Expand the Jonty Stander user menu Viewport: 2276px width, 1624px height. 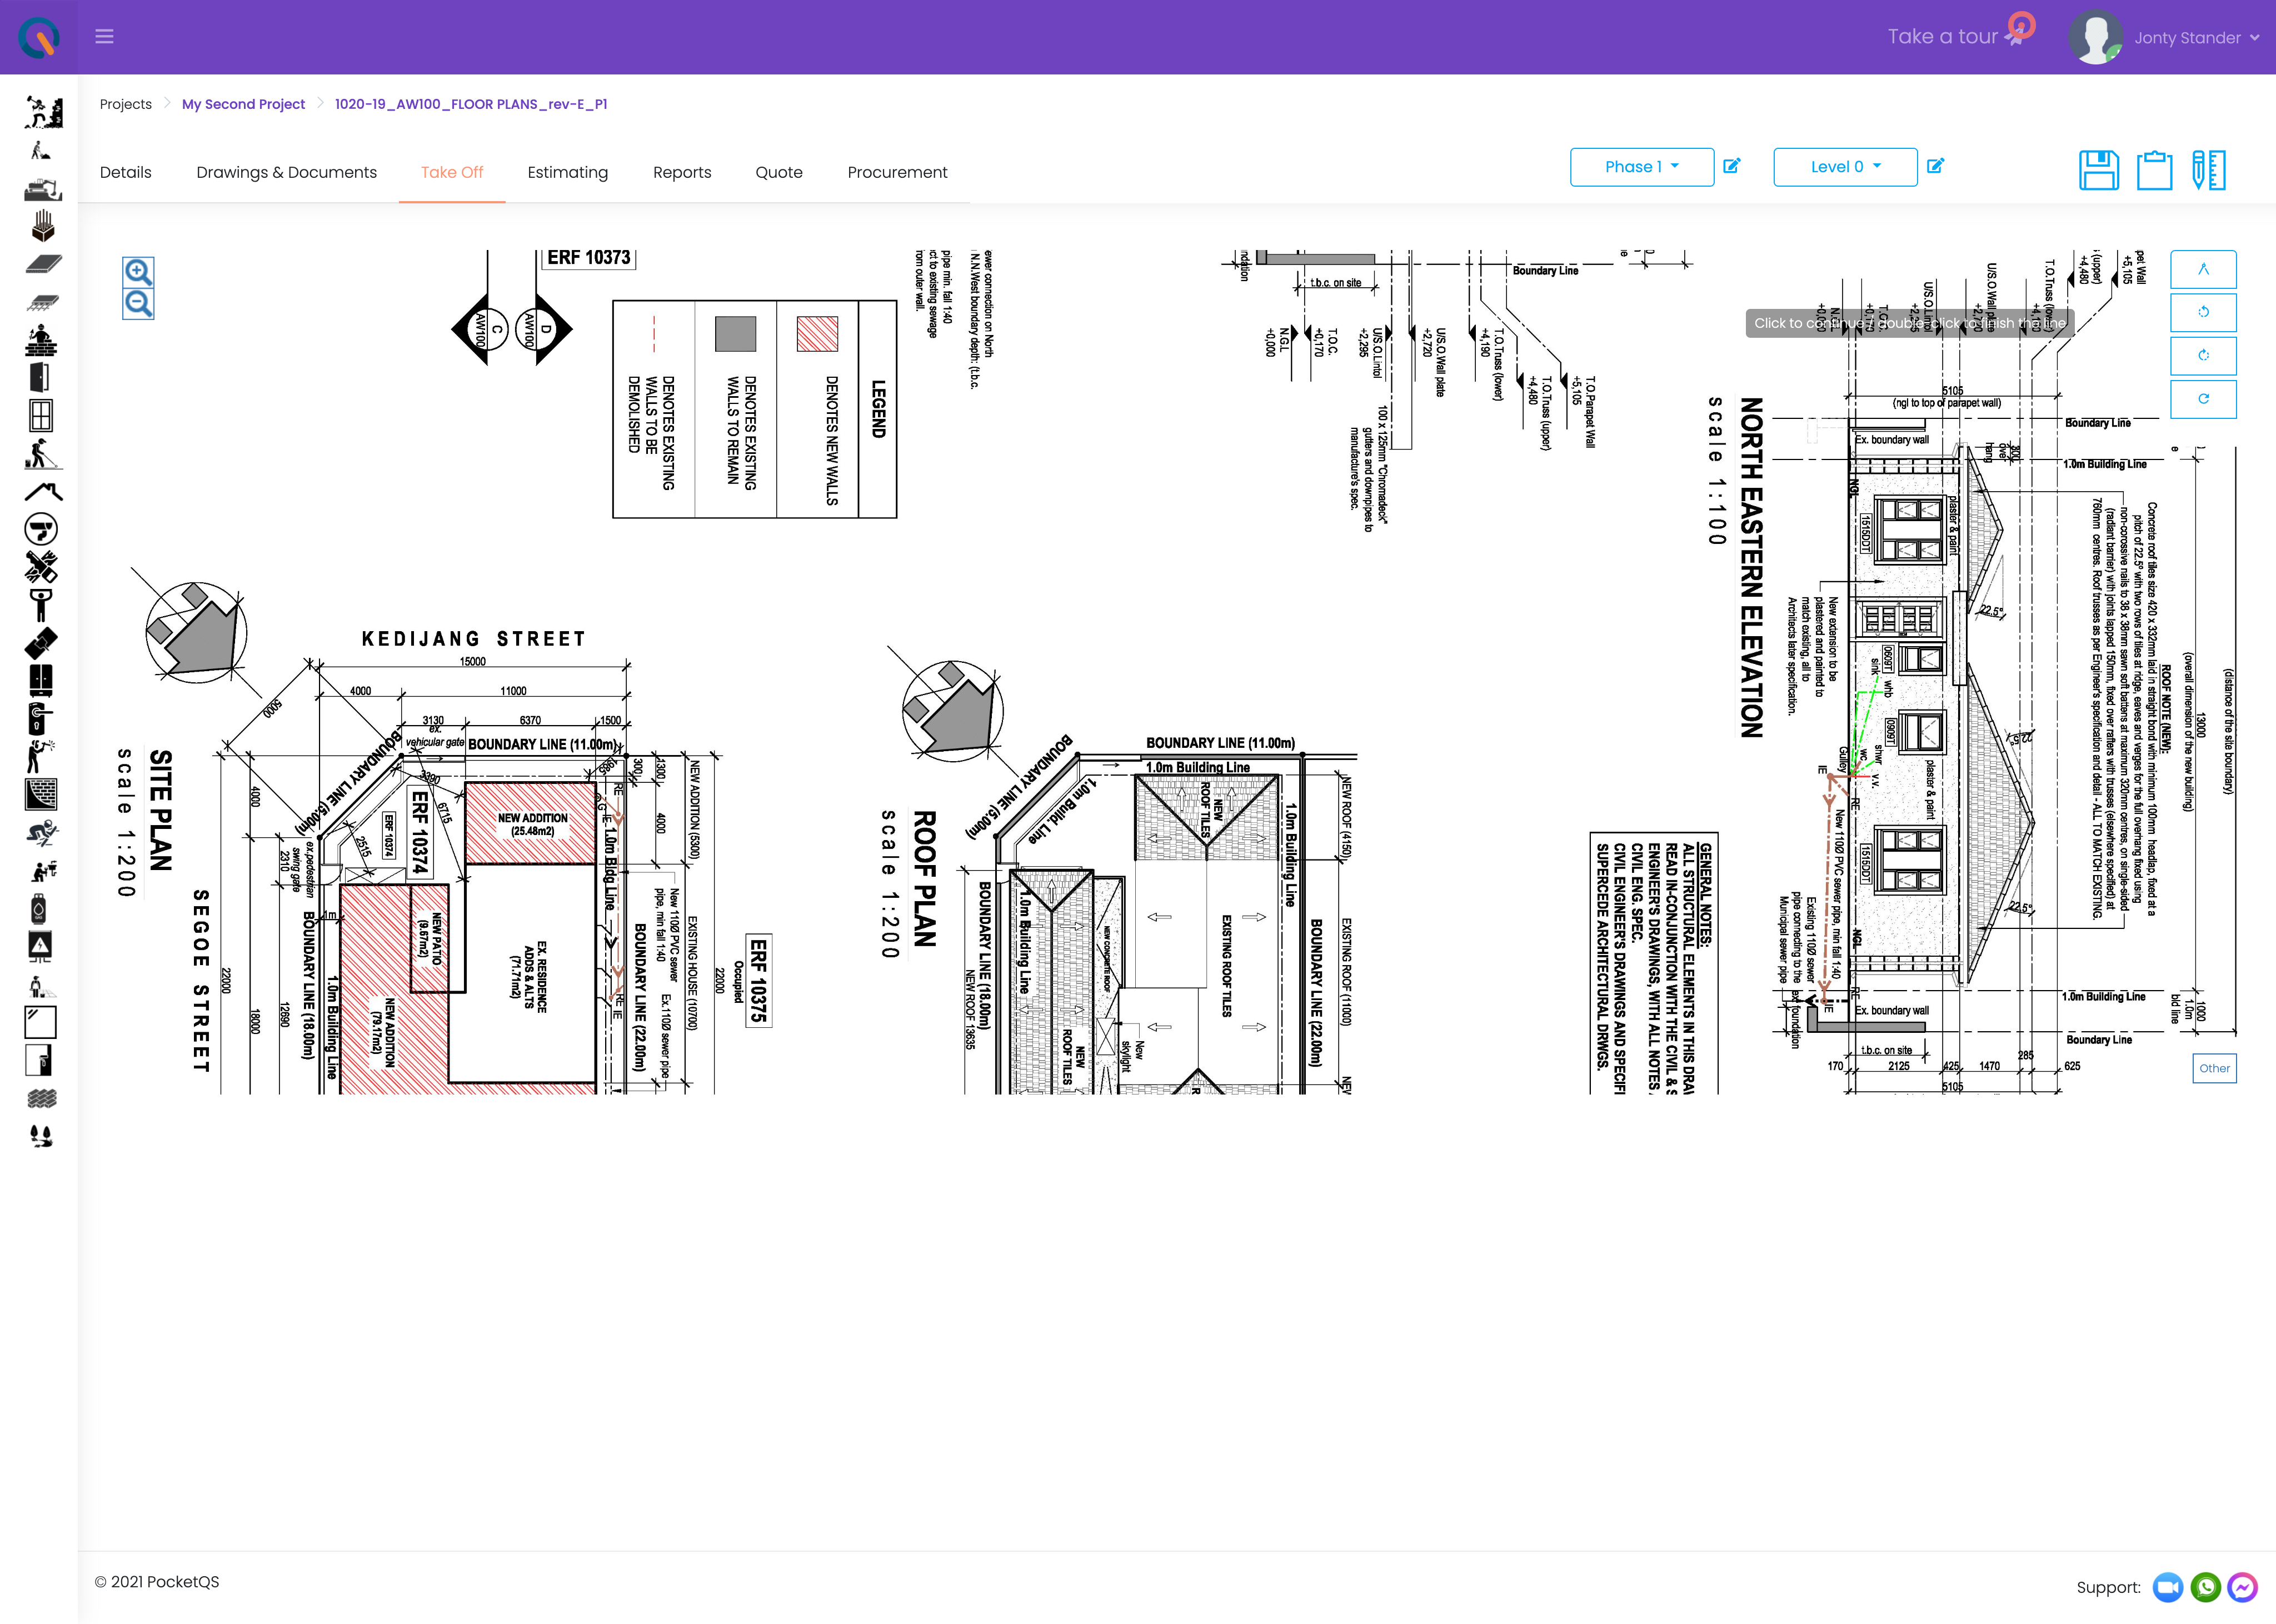click(x=2196, y=38)
